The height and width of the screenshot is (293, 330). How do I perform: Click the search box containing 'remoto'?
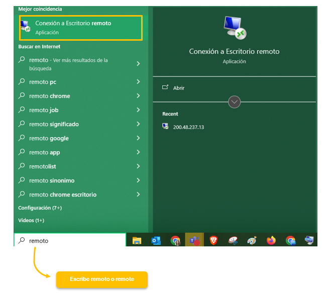tap(70, 240)
